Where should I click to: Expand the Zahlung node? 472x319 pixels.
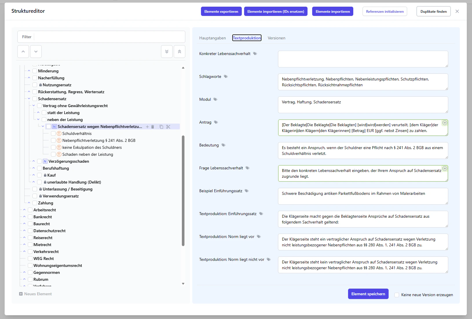pos(29,203)
